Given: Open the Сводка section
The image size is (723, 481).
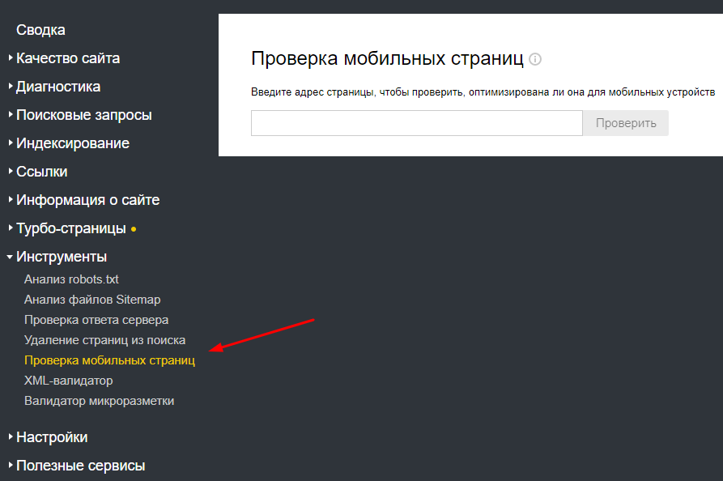Looking at the screenshot, I should click(40, 30).
